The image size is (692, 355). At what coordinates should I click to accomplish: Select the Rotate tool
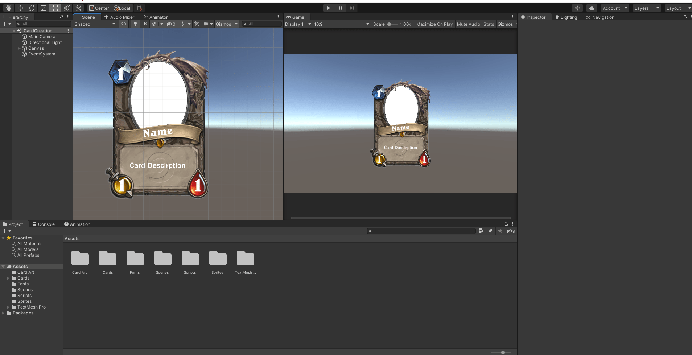pos(32,8)
